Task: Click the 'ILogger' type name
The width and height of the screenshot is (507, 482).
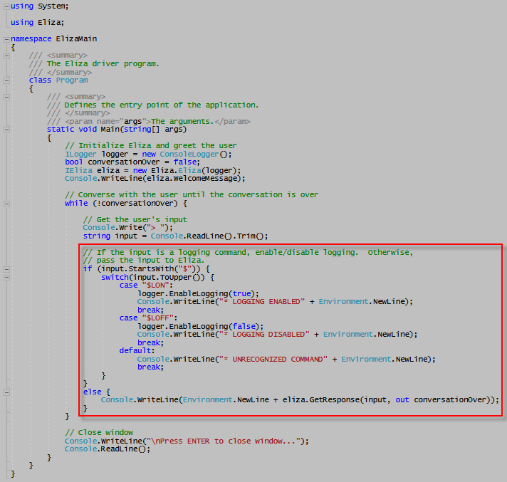Action: 80,154
